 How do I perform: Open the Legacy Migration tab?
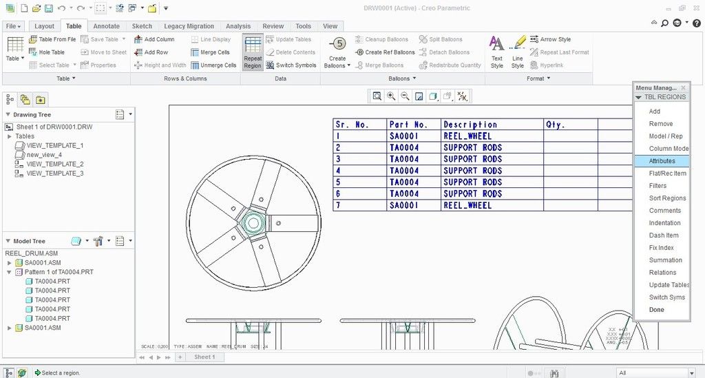click(x=189, y=27)
